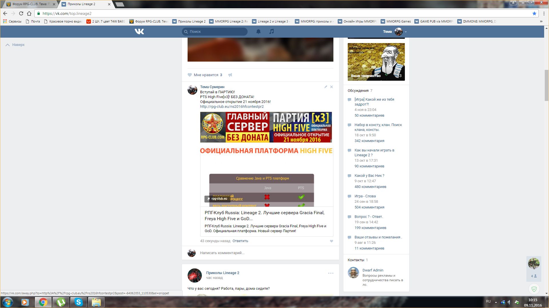
Task: Like the comment with small heart icon
Action: click(x=331, y=241)
